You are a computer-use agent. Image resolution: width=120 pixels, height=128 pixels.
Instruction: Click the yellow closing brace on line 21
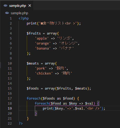(28, 119)
